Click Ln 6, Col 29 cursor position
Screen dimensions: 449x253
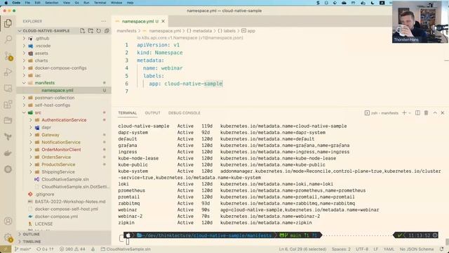[x=302, y=249]
